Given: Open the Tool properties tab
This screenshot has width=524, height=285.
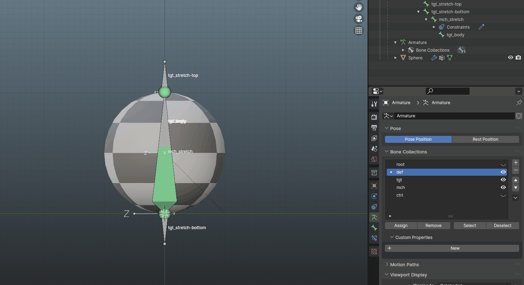Looking at the screenshot, I should tap(374, 104).
